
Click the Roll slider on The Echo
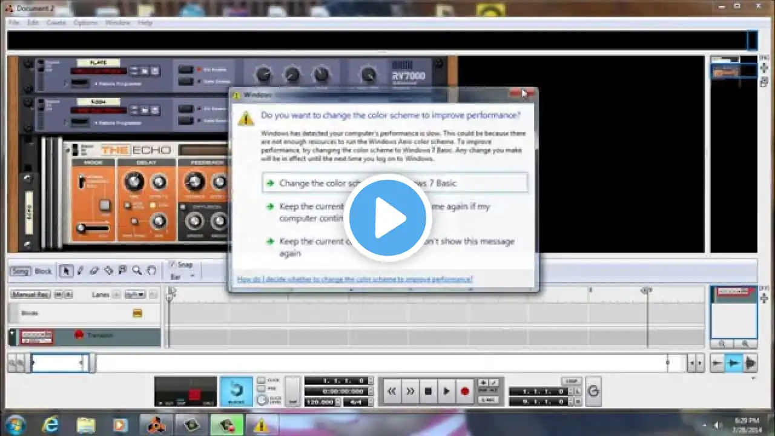pos(93,228)
